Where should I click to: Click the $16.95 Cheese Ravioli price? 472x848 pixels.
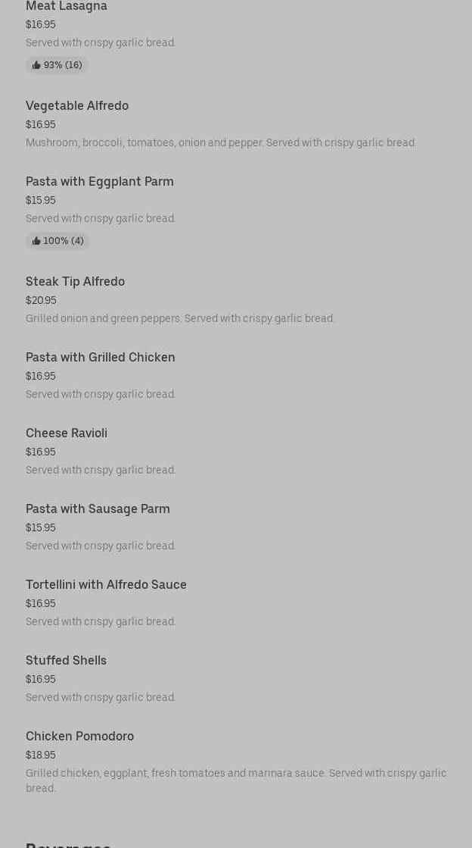point(41,452)
